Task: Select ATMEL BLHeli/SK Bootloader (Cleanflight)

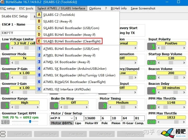Action: point(78,82)
